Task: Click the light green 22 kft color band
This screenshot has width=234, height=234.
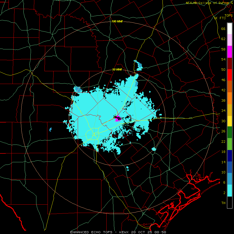Action: (230, 144)
